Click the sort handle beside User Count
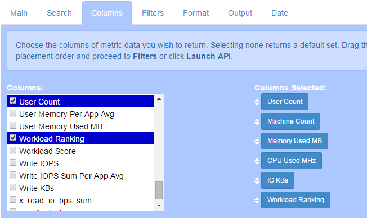Viewport: 367px width, 218px height. pyautogui.click(x=257, y=102)
